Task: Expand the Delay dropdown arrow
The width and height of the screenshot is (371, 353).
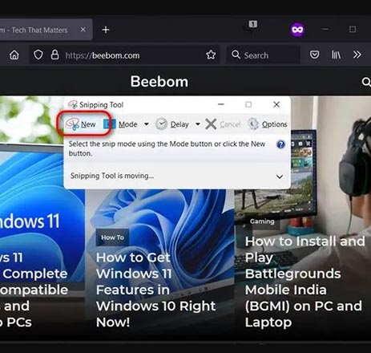Action: pos(198,124)
